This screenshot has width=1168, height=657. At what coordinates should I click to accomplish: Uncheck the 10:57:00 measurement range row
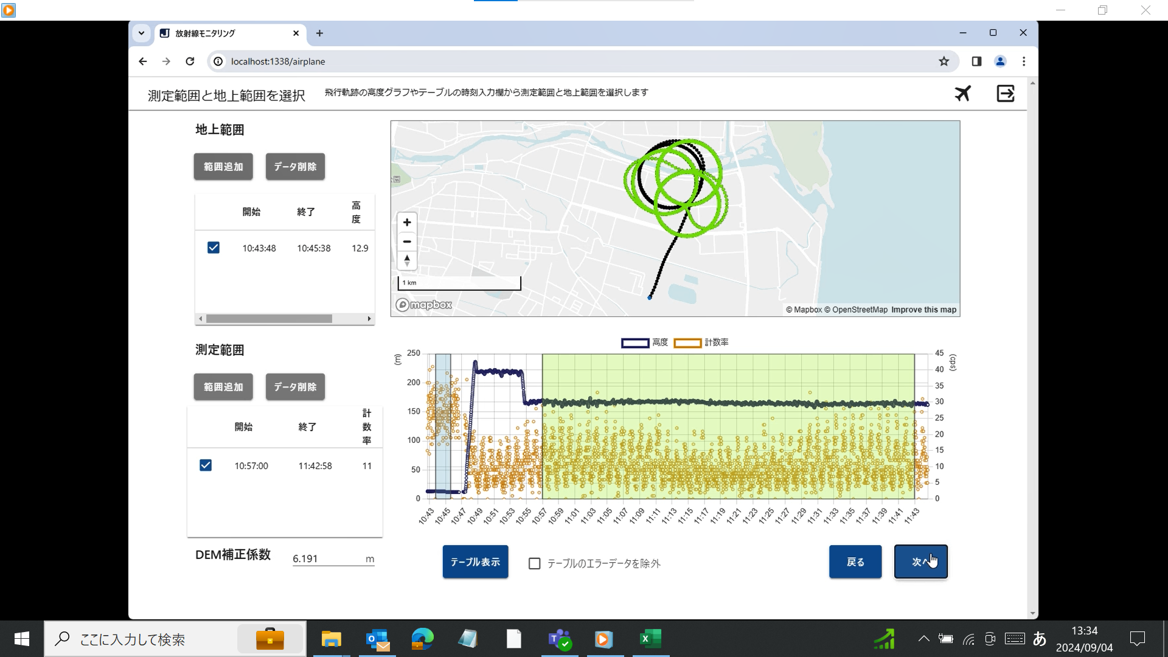[x=206, y=465]
